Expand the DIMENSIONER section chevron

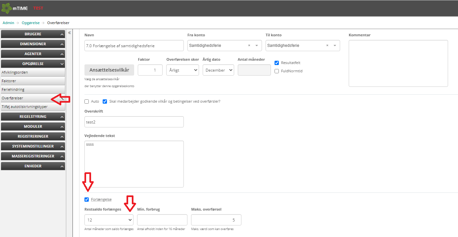click(62, 44)
